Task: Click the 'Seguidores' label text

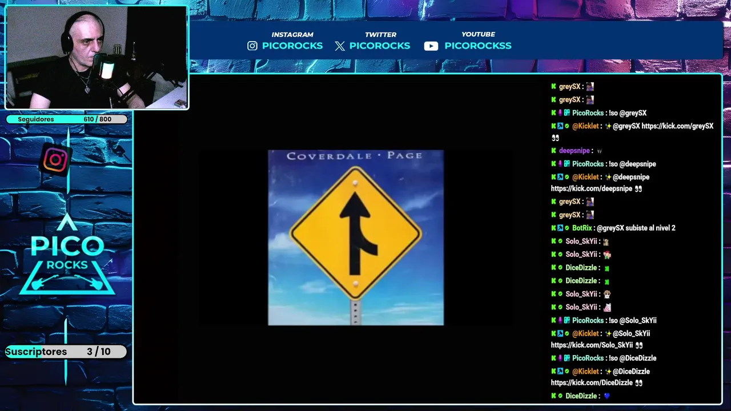Action: pos(36,119)
